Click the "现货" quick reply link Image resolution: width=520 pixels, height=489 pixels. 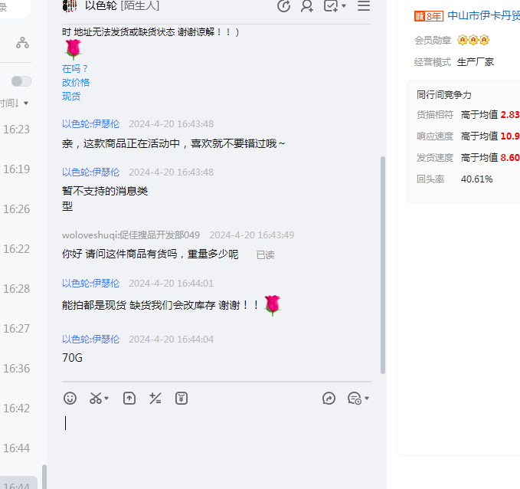point(71,96)
